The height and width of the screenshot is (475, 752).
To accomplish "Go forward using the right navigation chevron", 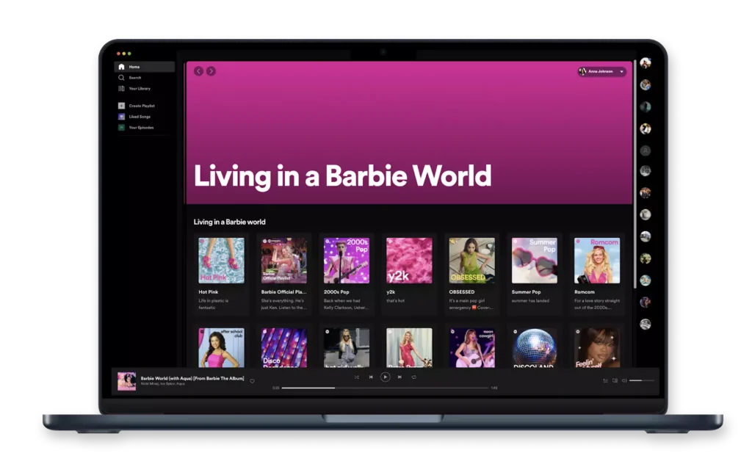I will 211,71.
